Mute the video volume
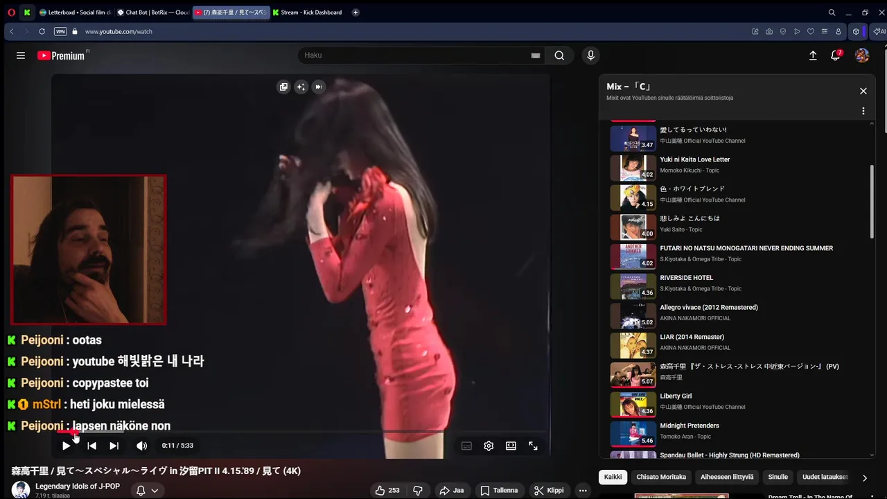The width and height of the screenshot is (887, 499). [x=141, y=446]
